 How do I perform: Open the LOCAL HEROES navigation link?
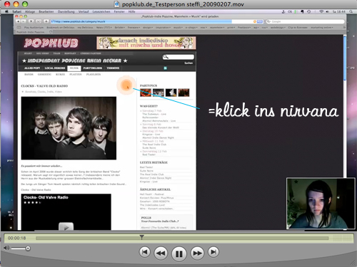pyautogui.click(x=55, y=68)
